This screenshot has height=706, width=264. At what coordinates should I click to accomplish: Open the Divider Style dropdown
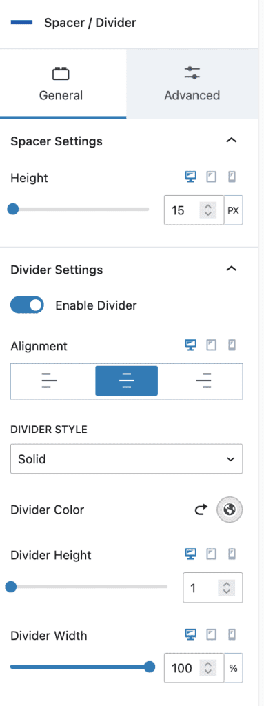pyautogui.click(x=127, y=458)
